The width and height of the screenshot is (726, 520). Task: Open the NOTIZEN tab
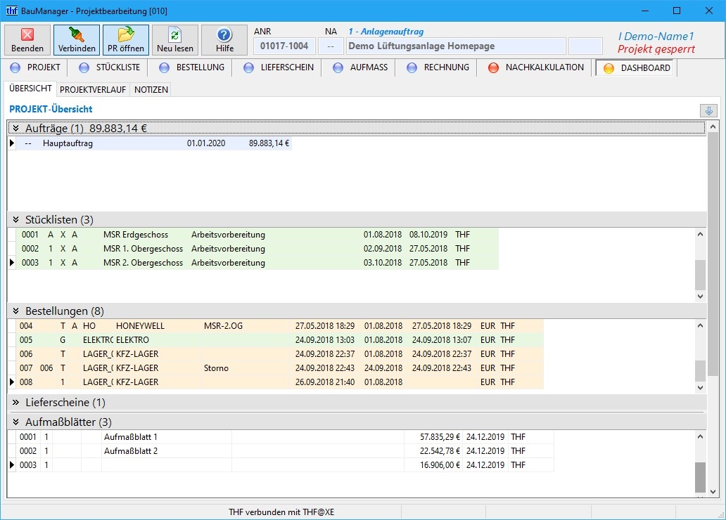point(151,90)
